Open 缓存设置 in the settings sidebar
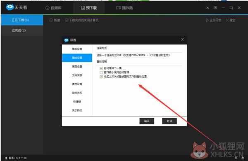The width and height of the screenshot is (248, 161). pos(77,84)
